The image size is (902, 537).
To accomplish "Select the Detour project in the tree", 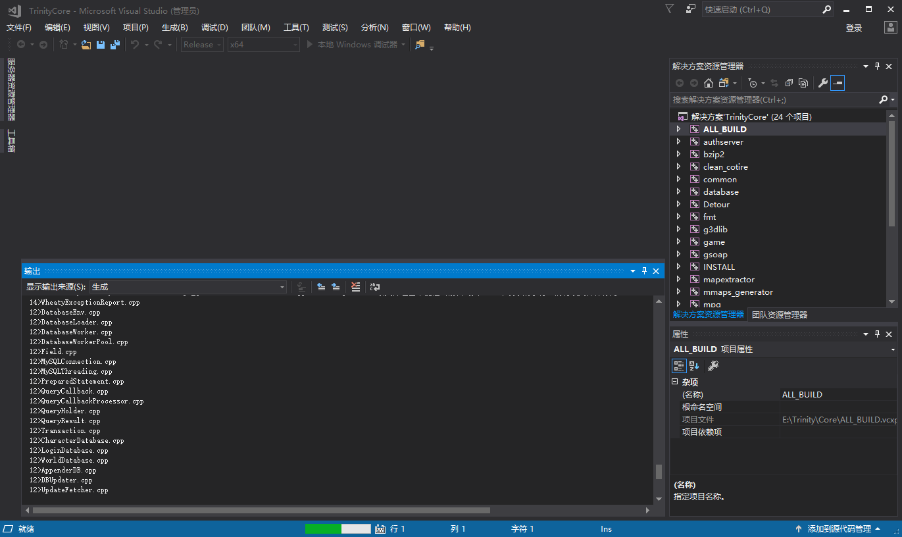I will [x=716, y=205].
